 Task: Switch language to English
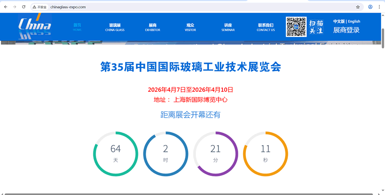354,21
